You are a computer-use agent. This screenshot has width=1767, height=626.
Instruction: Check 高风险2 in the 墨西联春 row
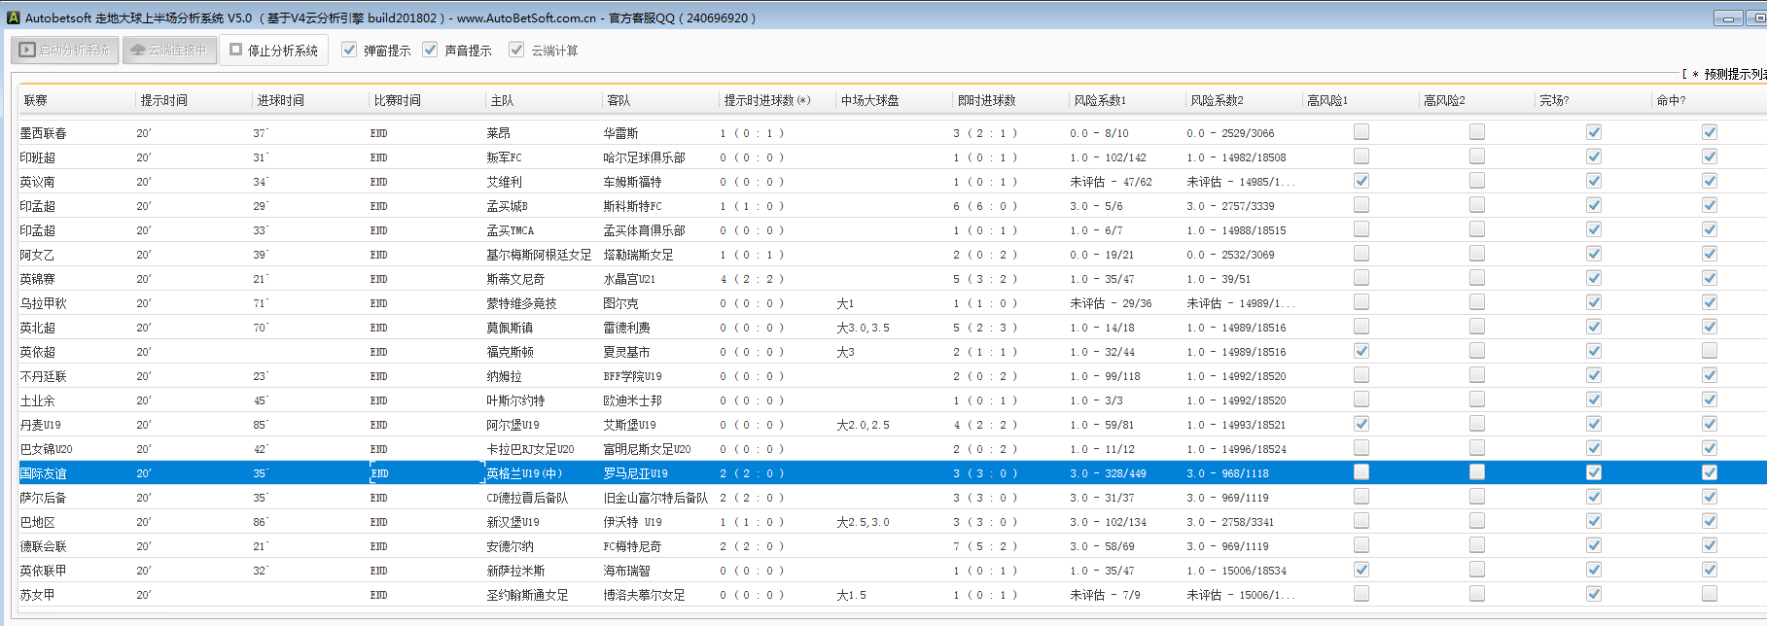click(x=1477, y=132)
